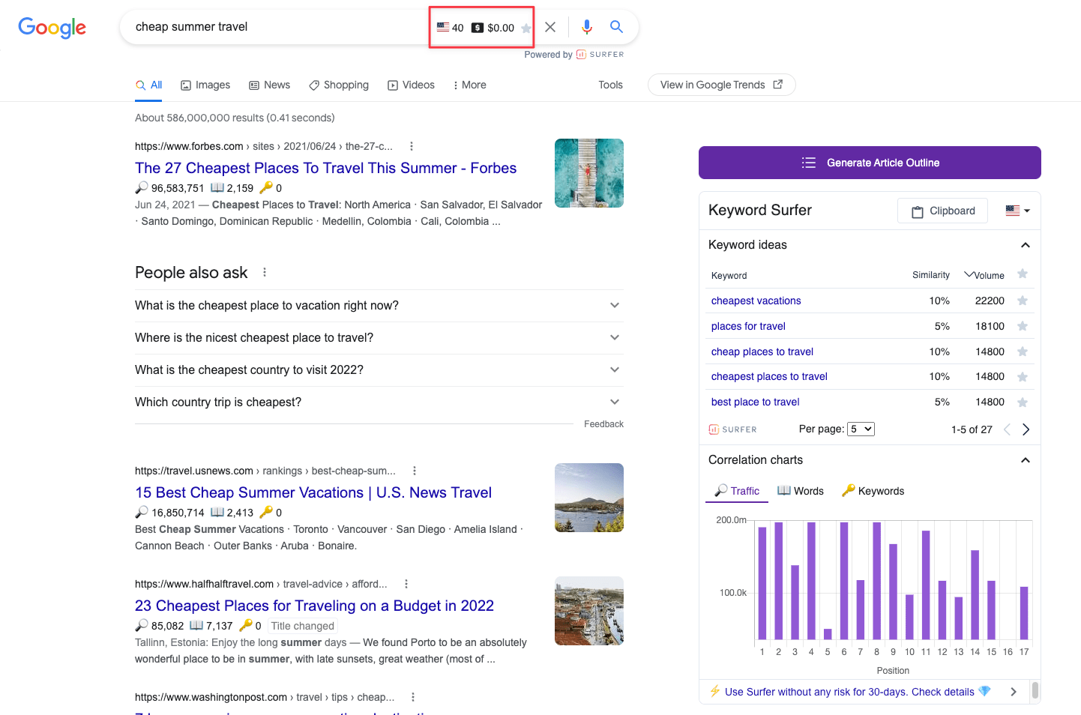This screenshot has height=715, width=1081.
Task: Open the People also ask options menu
Action: point(265,272)
